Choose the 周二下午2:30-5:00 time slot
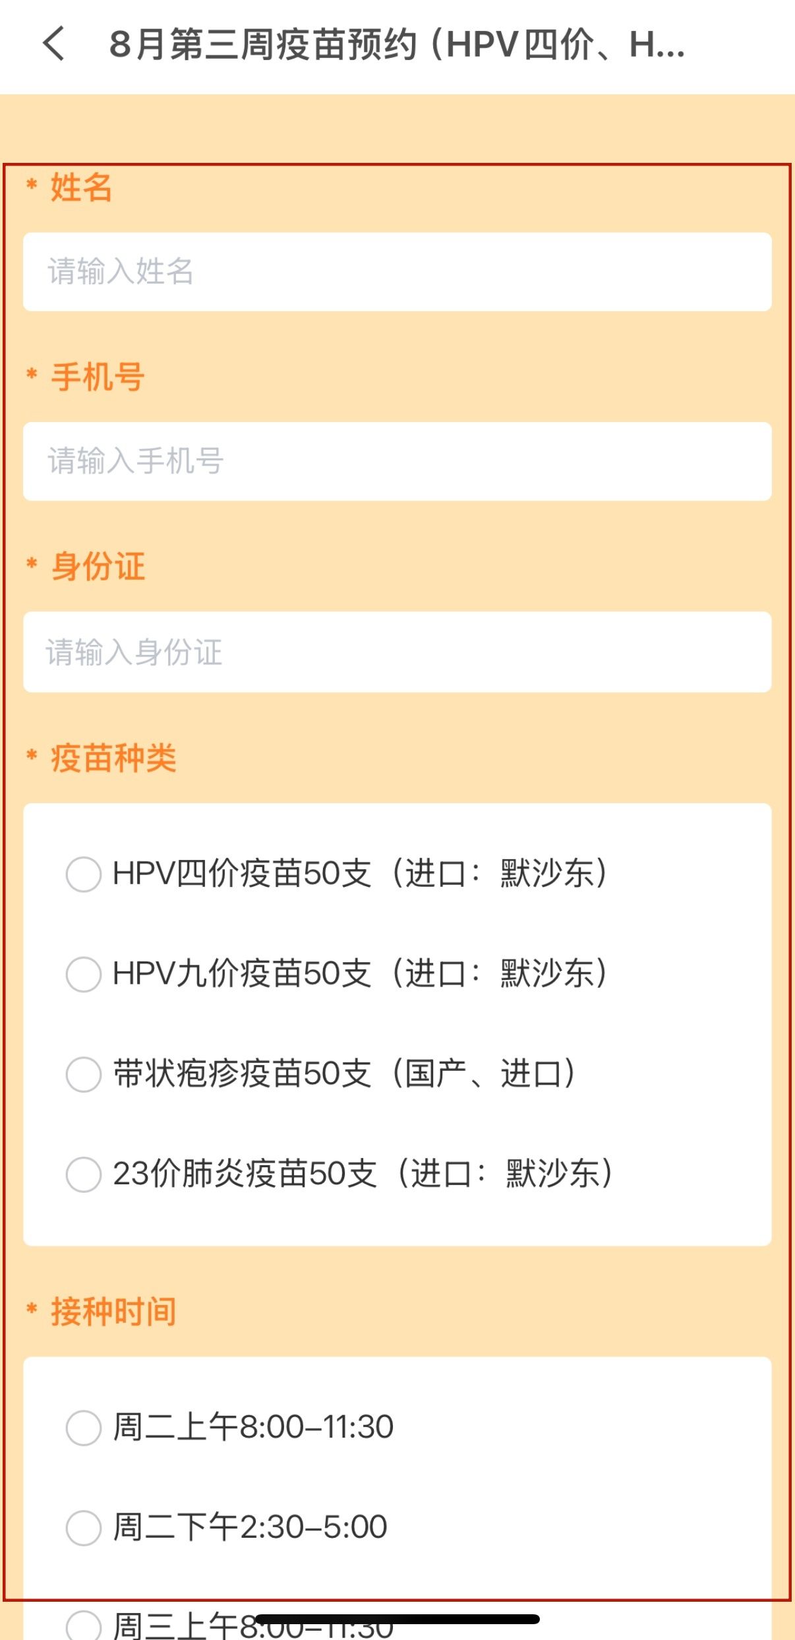Screen dimensions: 795x1640 click(84, 1527)
